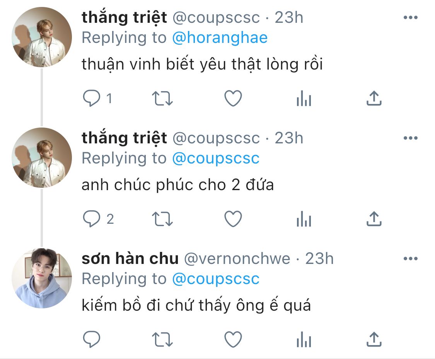Retweet the "thuận vinh biết yêu" tweet
435x359 pixels.
point(162,99)
